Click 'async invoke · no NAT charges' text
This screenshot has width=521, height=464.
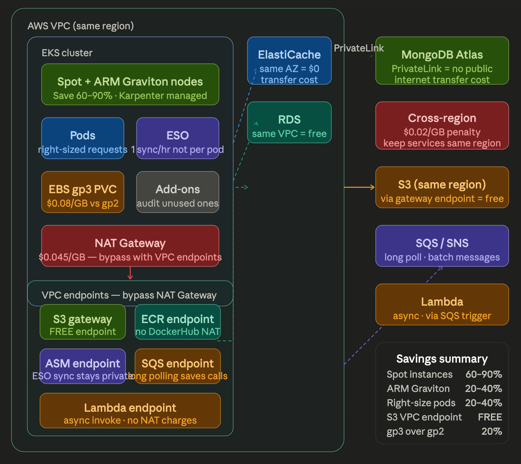[130, 420]
